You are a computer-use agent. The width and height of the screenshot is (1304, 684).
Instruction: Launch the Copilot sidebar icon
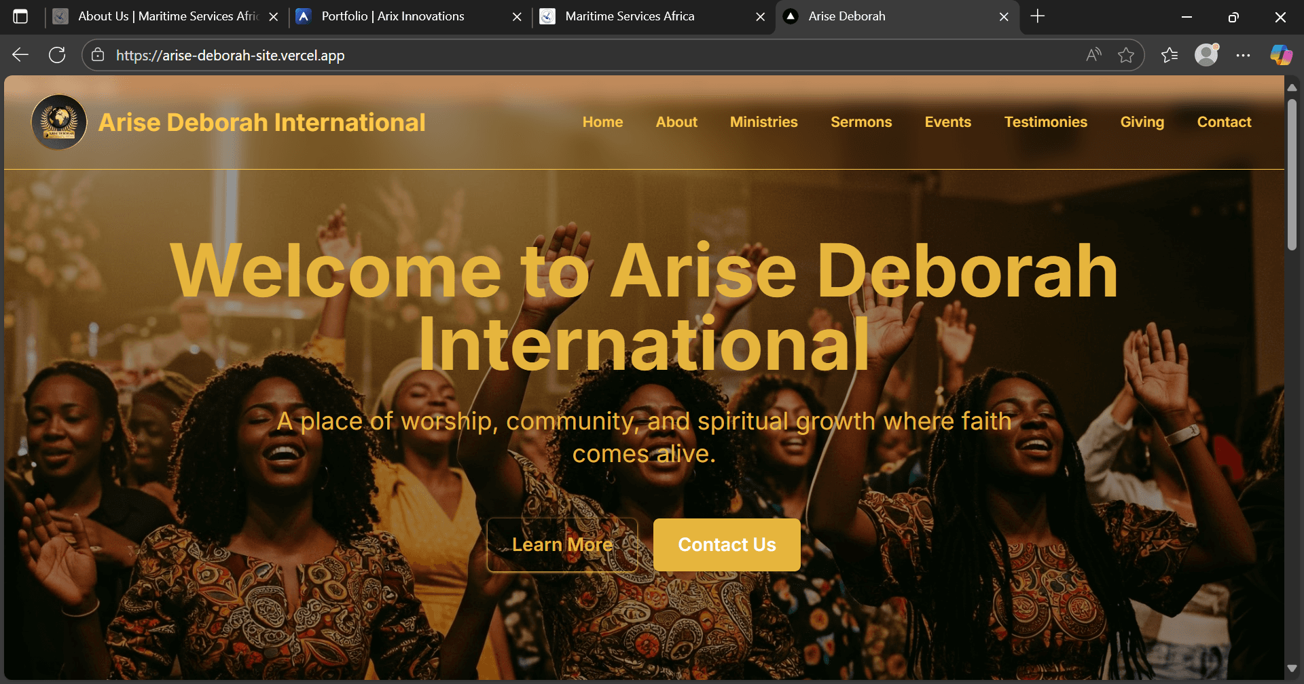click(1281, 55)
